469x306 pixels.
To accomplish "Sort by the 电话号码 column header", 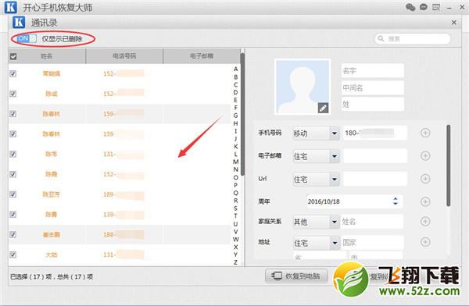I will (124, 56).
